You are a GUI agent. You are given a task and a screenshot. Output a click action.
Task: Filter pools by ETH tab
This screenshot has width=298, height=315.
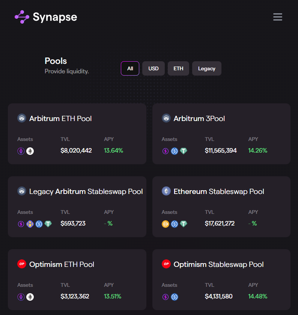pos(178,68)
